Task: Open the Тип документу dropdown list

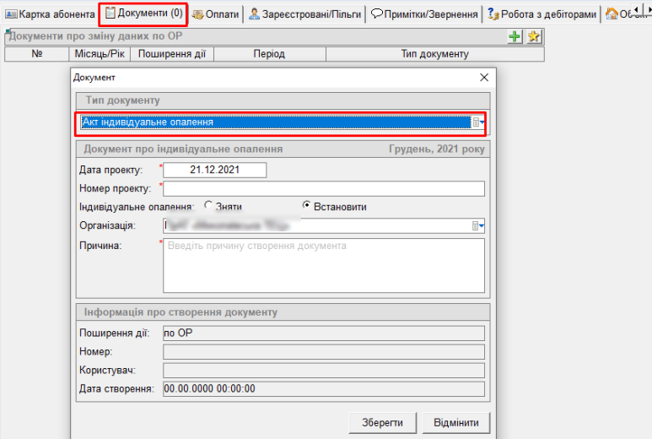Action: 478,122
